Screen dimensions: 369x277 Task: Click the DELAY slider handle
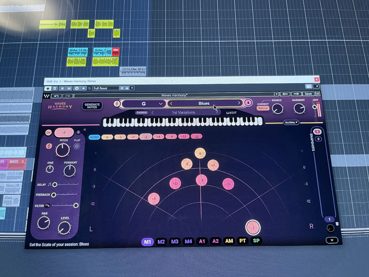[x=54, y=184]
